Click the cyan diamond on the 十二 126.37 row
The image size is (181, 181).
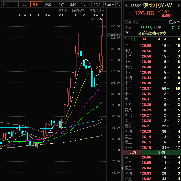168,88
